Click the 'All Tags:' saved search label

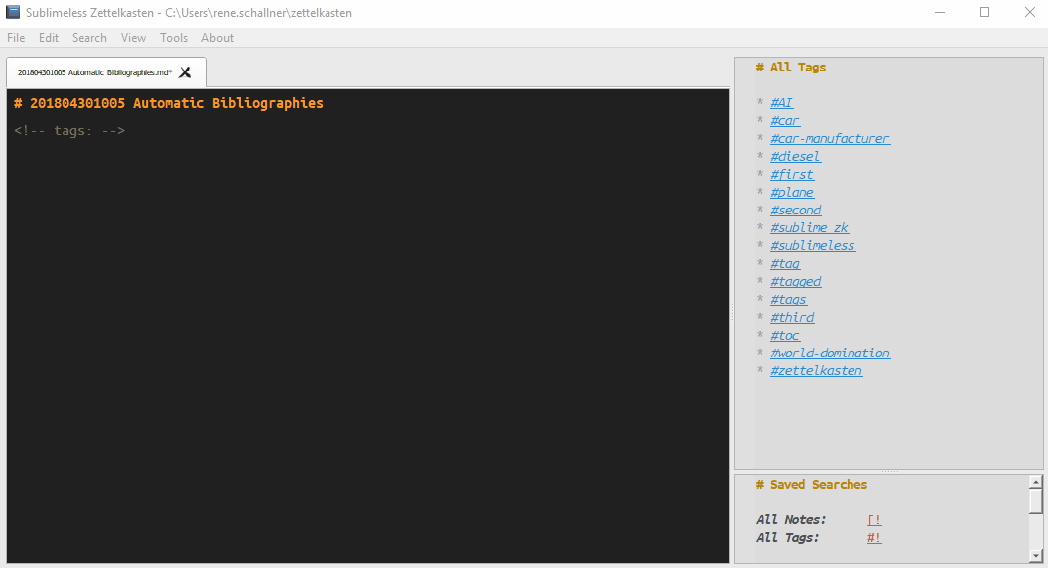pos(787,538)
